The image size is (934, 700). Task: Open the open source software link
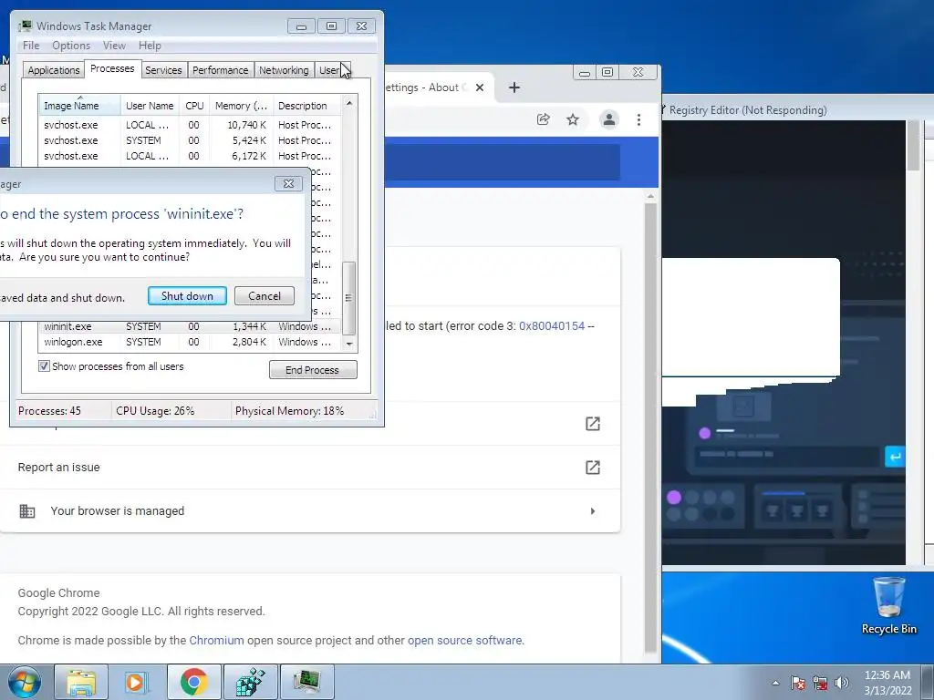coord(464,641)
